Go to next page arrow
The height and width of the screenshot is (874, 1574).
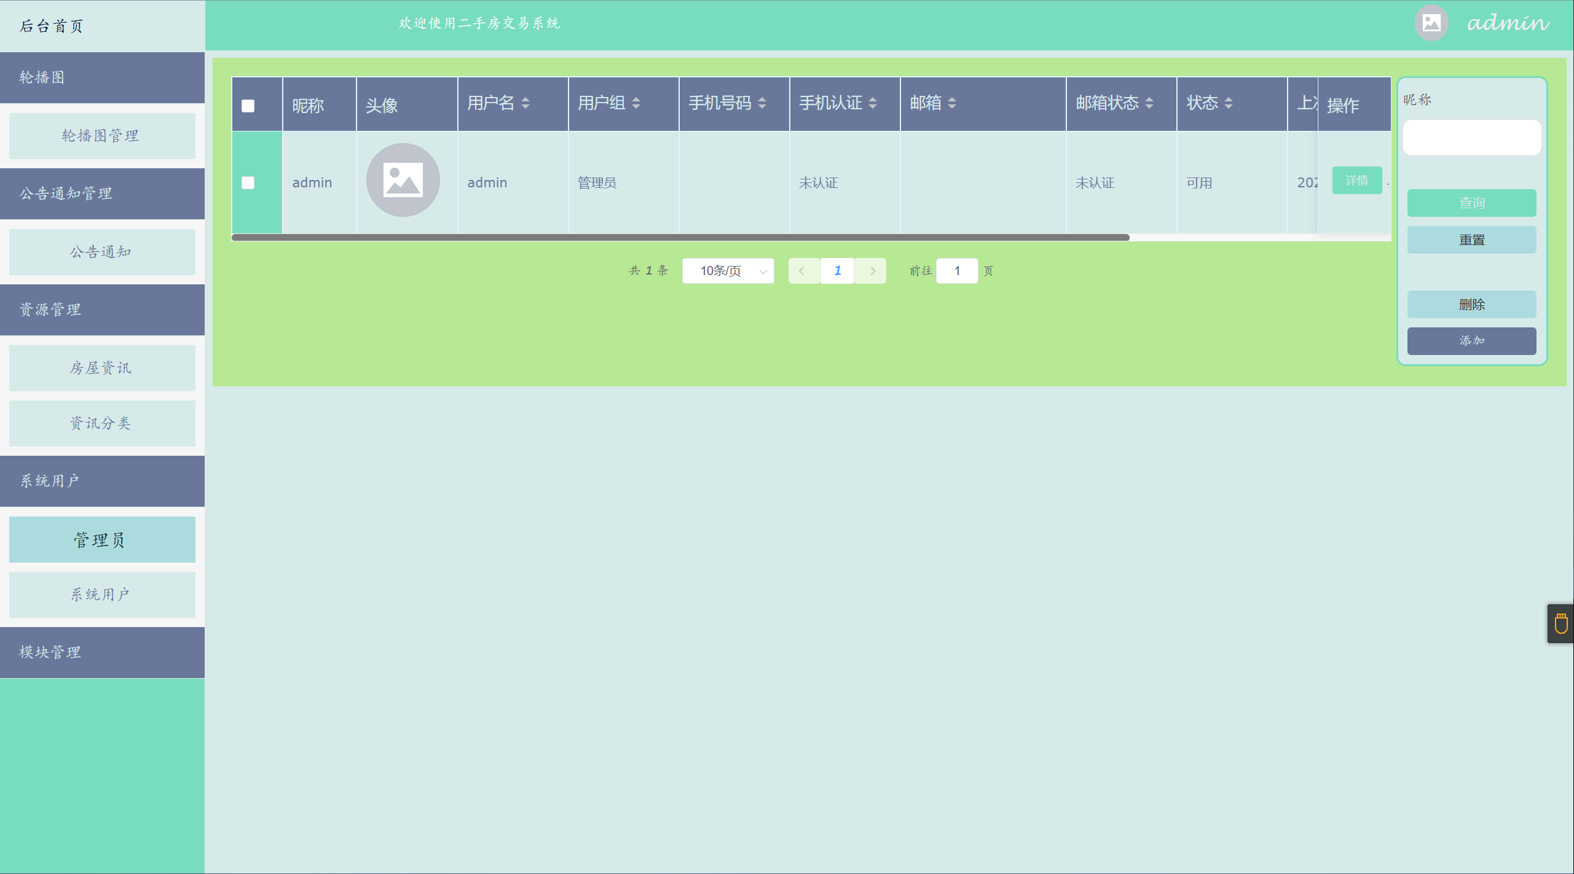tap(872, 271)
